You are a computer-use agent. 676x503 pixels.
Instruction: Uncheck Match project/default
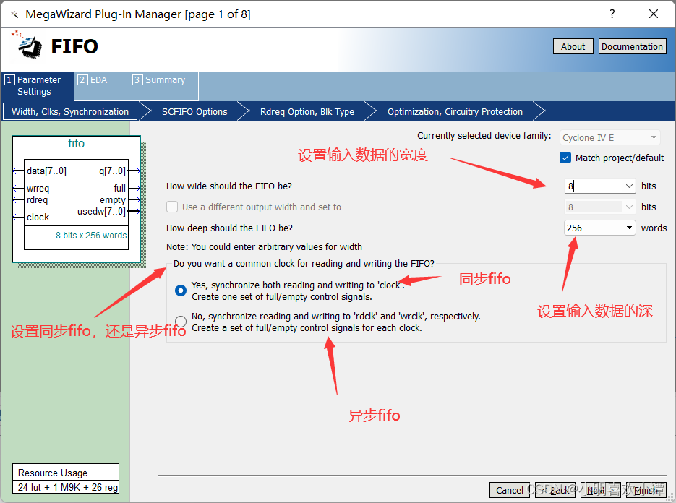[x=565, y=158]
